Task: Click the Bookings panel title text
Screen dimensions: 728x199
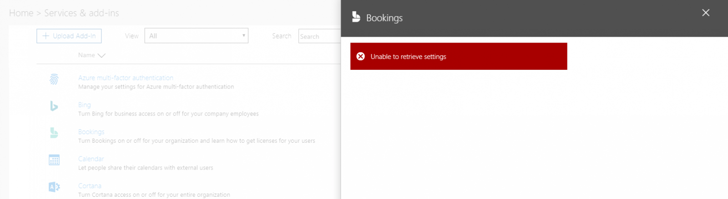Action: point(384,18)
